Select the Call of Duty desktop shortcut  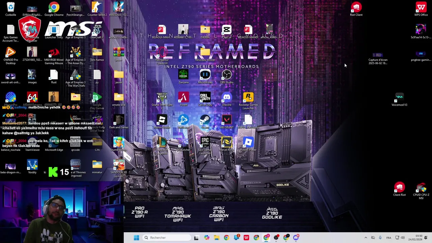pos(205,99)
